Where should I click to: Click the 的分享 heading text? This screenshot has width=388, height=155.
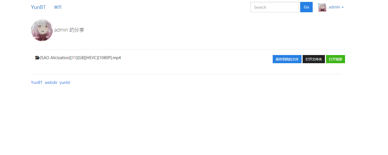(x=77, y=30)
